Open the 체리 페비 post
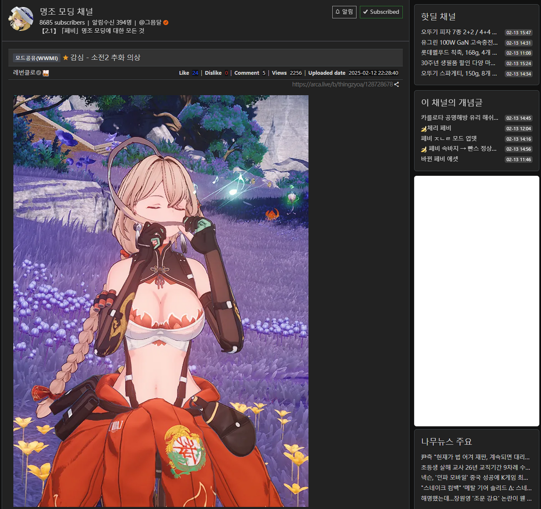 point(439,128)
